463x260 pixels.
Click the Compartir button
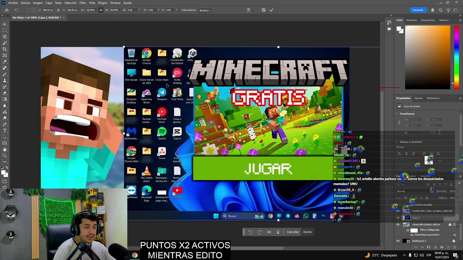coord(418,10)
